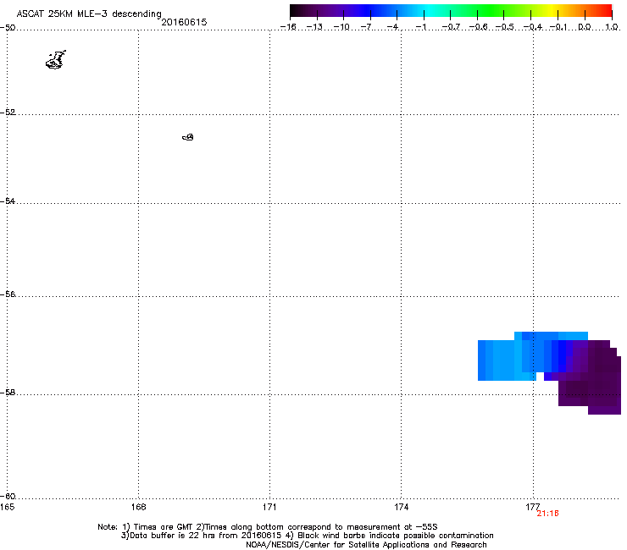
Task: Click the green section of the color bar
Action: (x=490, y=11)
